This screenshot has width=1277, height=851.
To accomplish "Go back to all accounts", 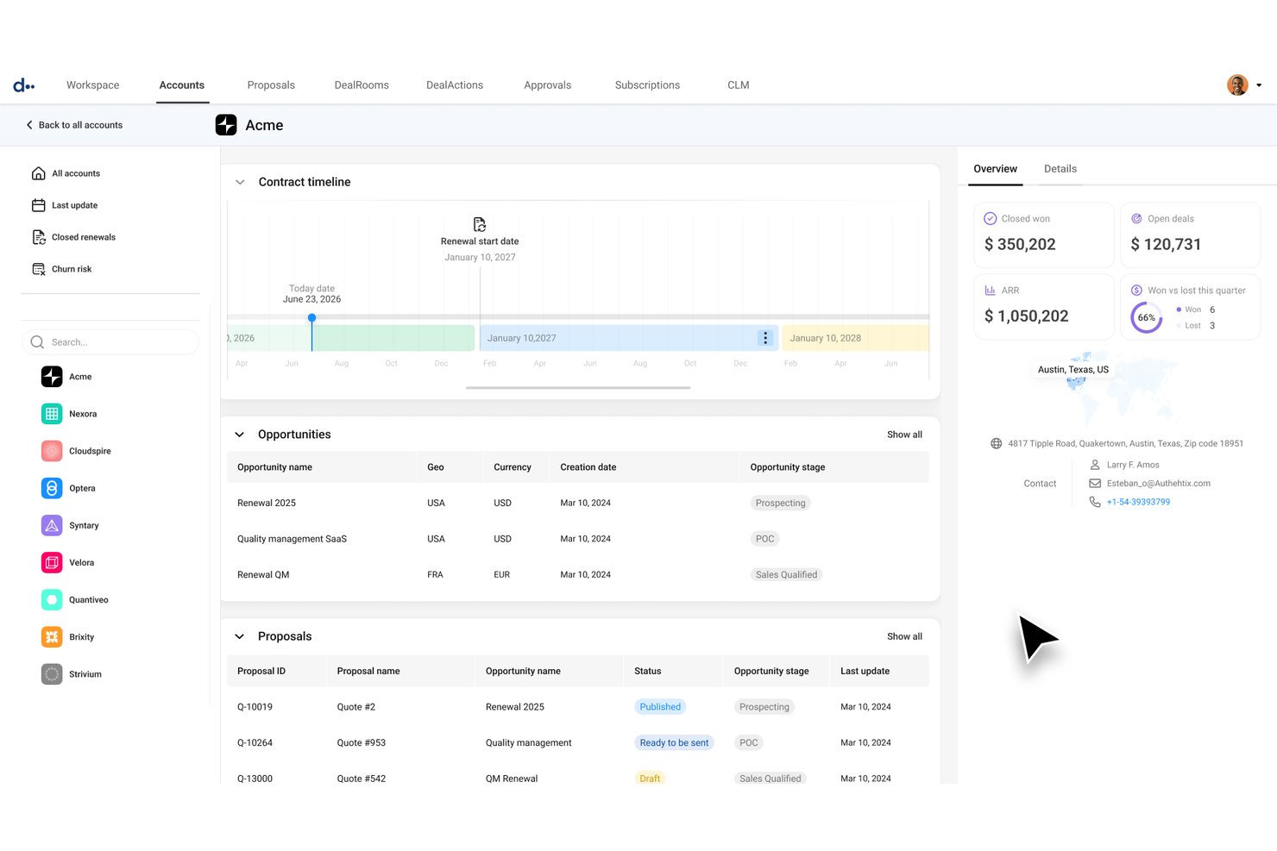I will pos(74,125).
